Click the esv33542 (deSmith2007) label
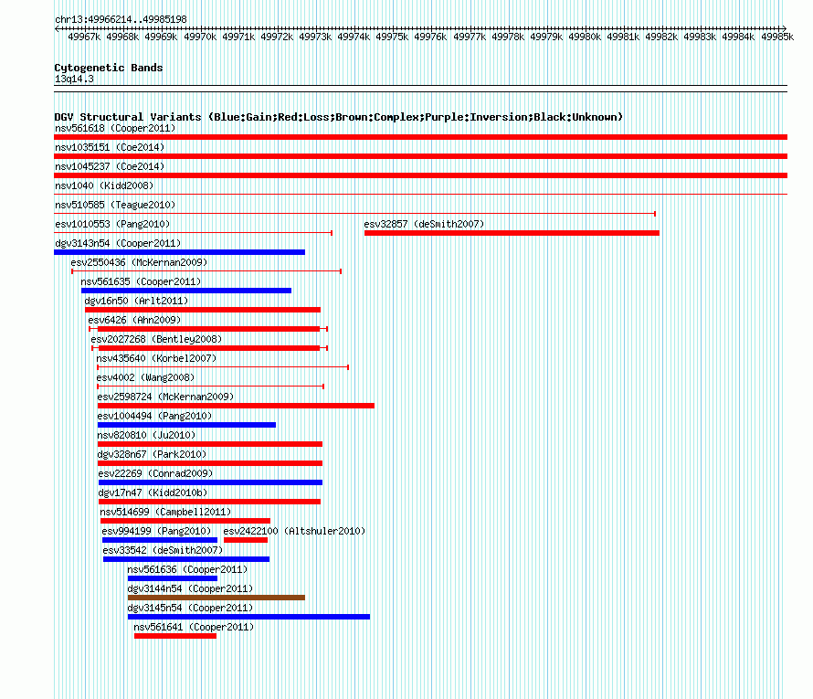The image size is (813, 699). coord(163,550)
